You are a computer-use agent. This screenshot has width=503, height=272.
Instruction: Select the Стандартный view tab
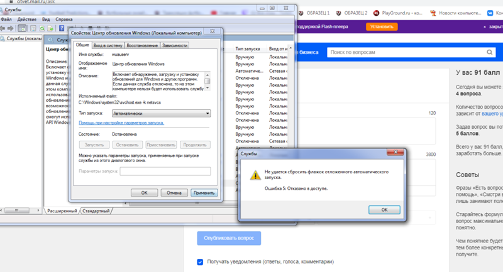[x=96, y=211]
